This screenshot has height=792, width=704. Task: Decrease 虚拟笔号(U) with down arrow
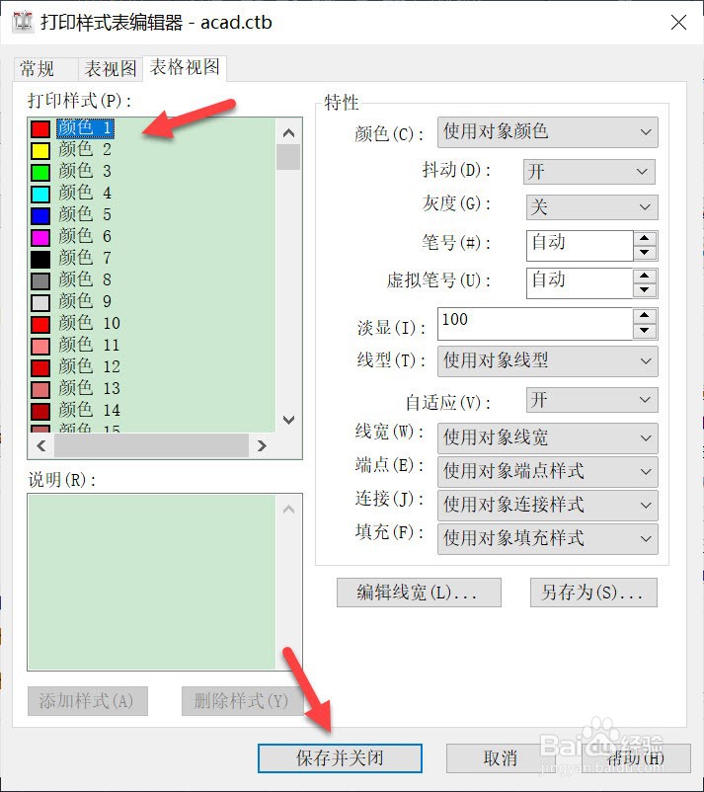click(x=645, y=290)
